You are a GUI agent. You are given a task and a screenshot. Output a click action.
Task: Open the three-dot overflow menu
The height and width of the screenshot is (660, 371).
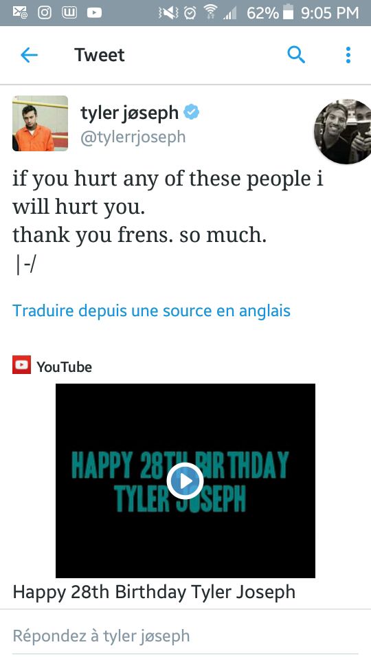point(348,55)
